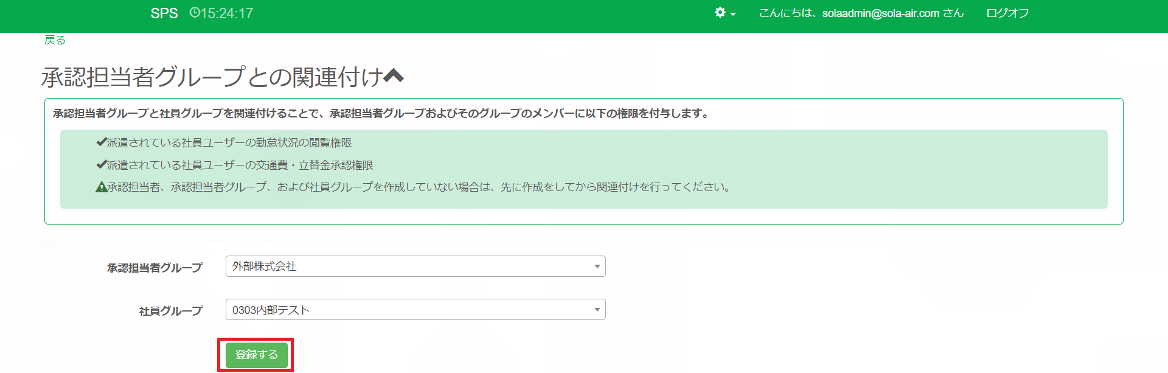Click ログオフ to log out
Viewport: 1168px width, 373px height.
click(1007, 13)
